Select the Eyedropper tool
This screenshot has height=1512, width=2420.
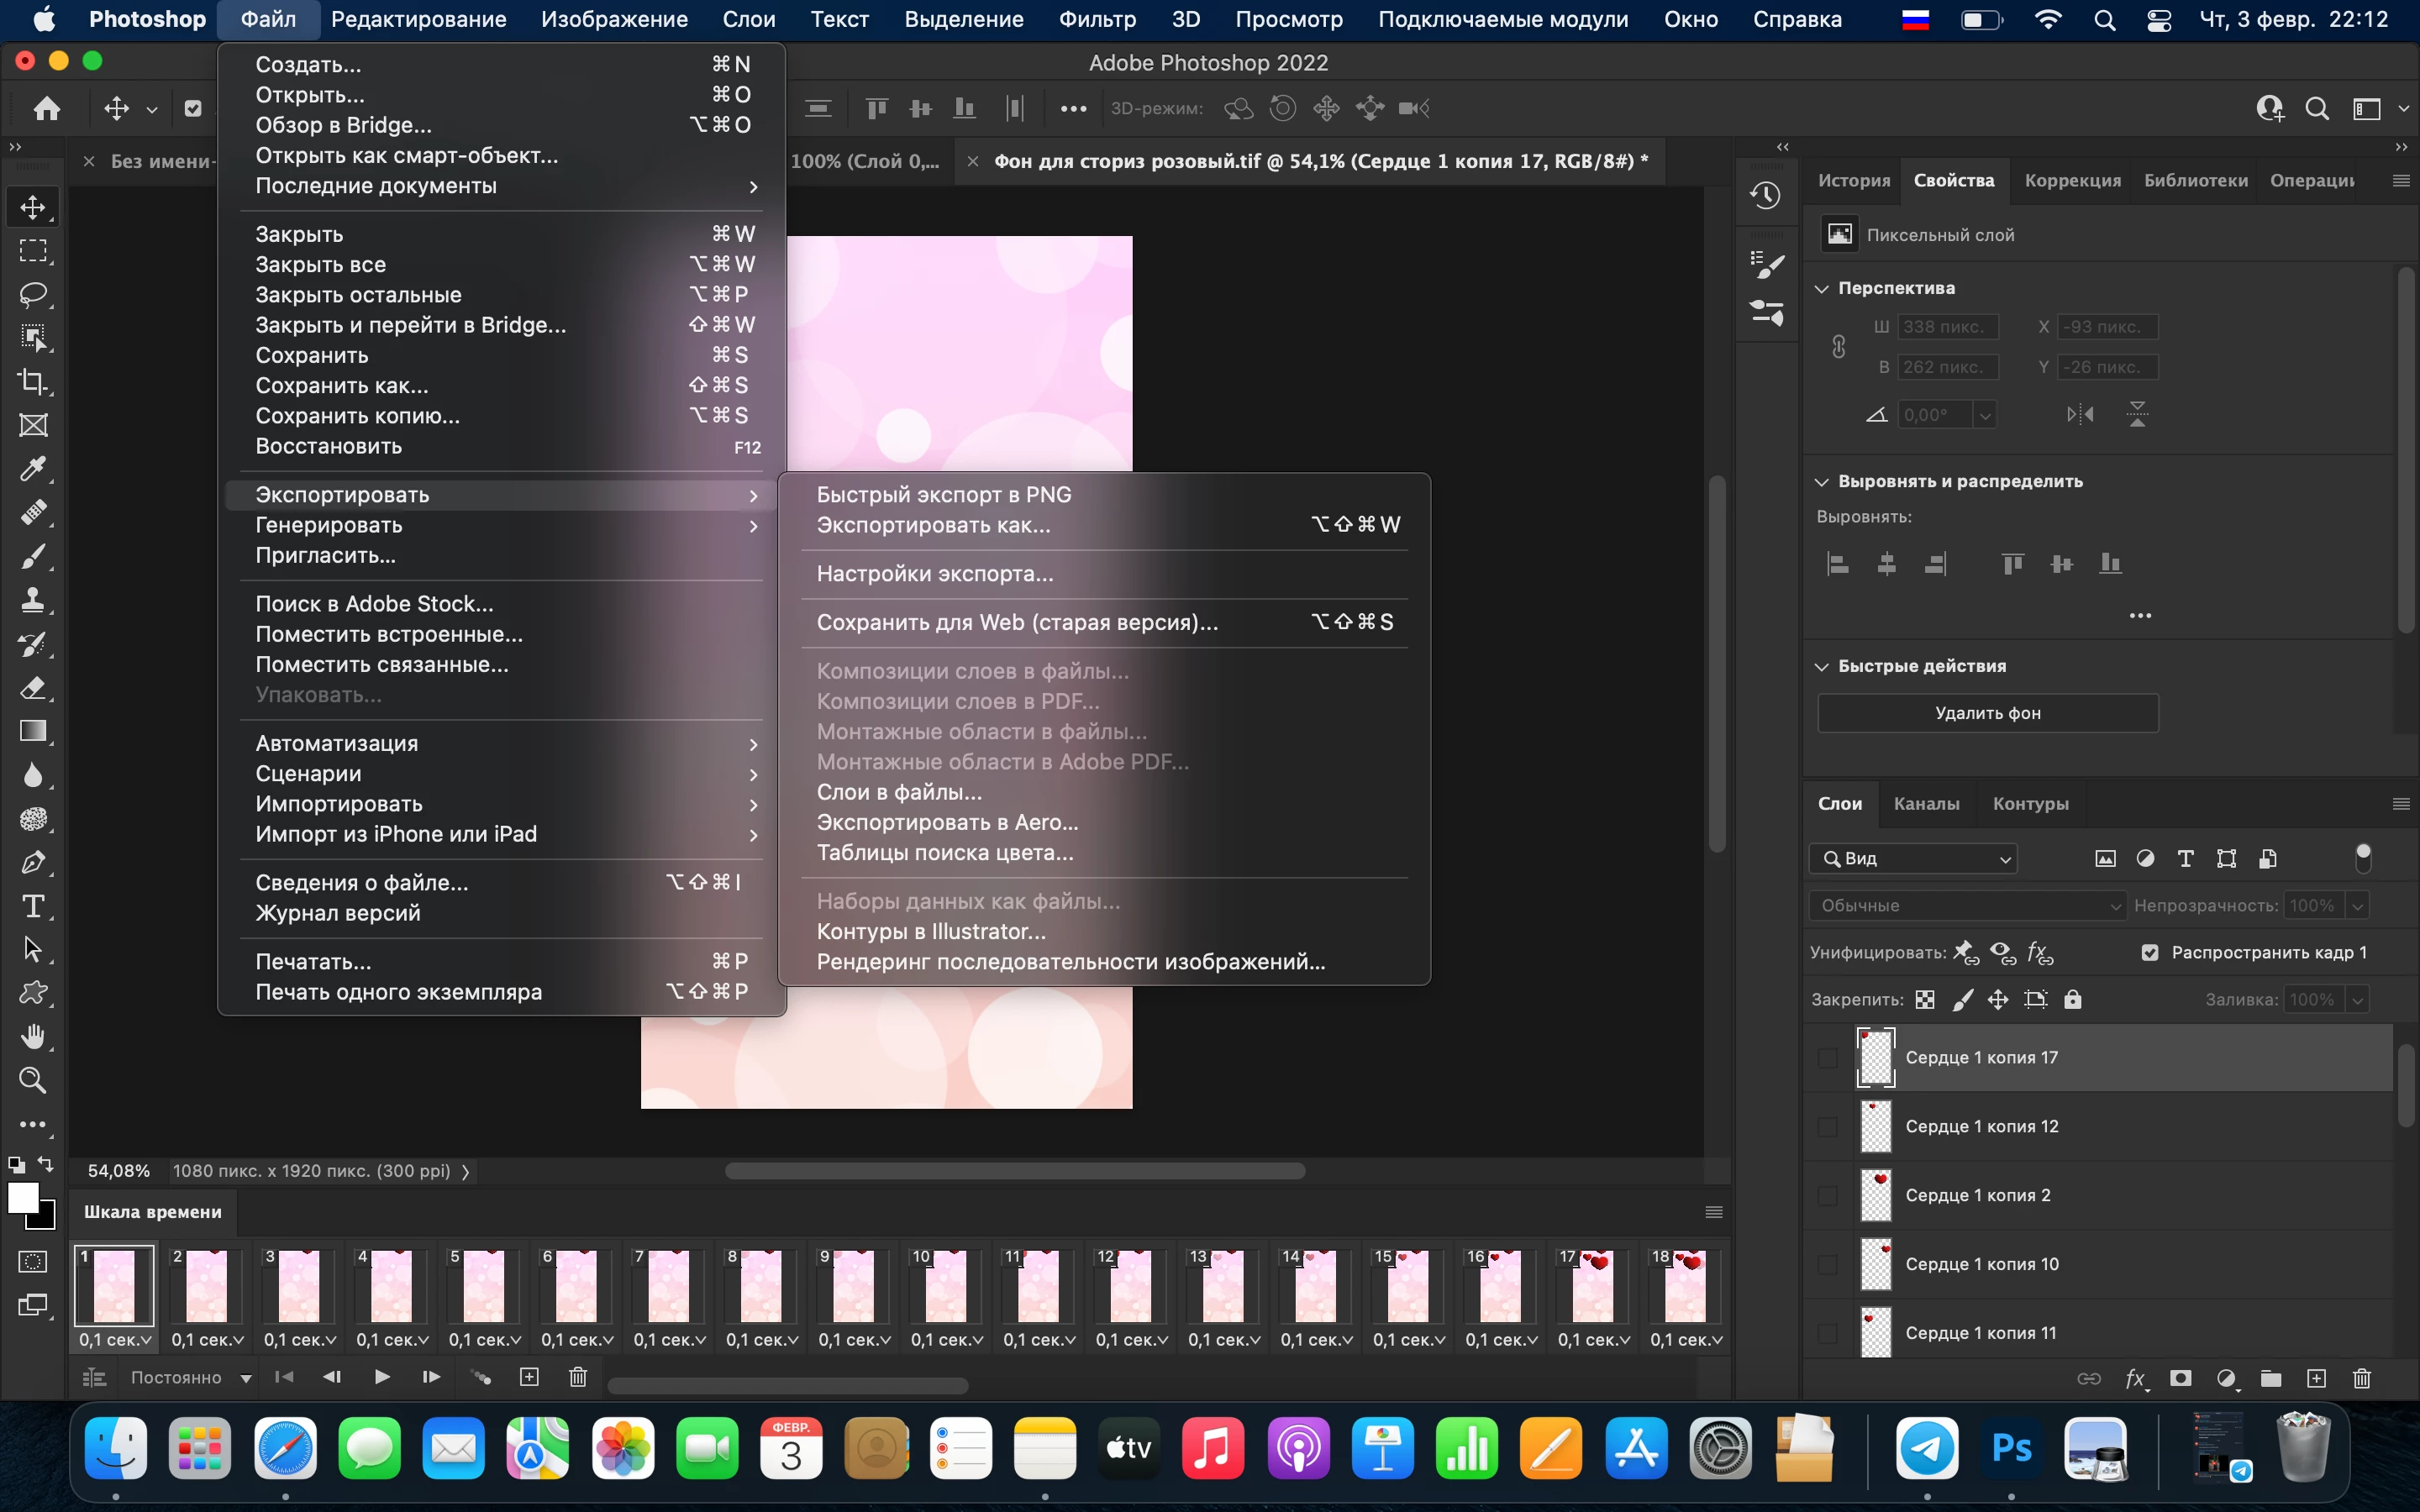tap(33, 469)
